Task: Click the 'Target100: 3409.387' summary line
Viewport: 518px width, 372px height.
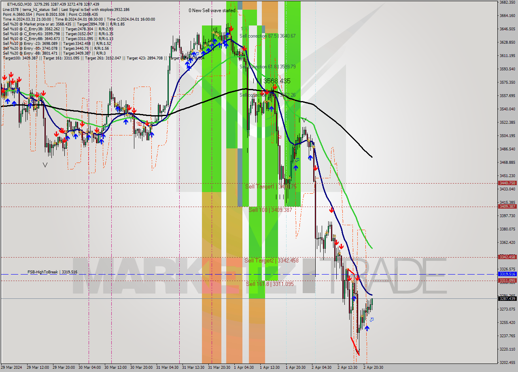Action: [x=103, y=58]
